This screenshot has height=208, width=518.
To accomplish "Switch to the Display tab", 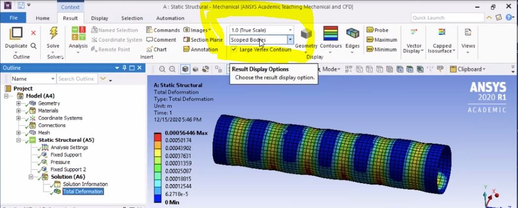I will (x=99, y=18).
